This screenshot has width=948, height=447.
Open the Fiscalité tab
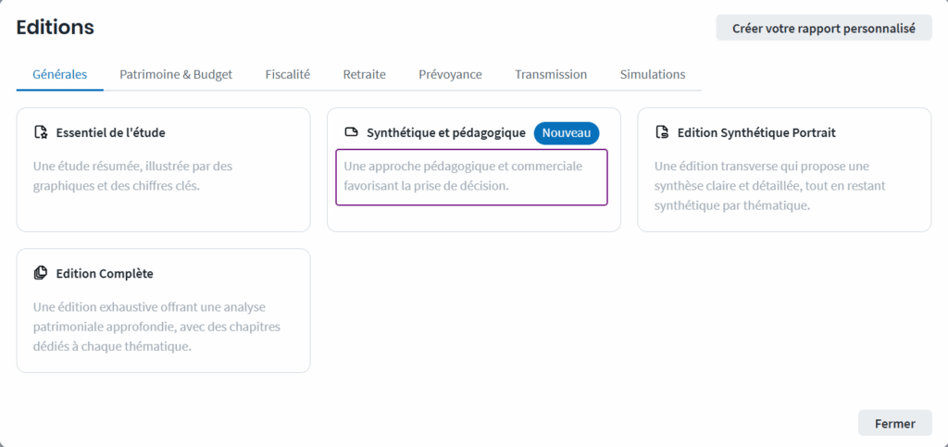pos(288,75)
